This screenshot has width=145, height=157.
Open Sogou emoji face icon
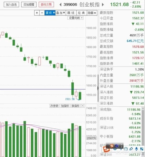126,149
